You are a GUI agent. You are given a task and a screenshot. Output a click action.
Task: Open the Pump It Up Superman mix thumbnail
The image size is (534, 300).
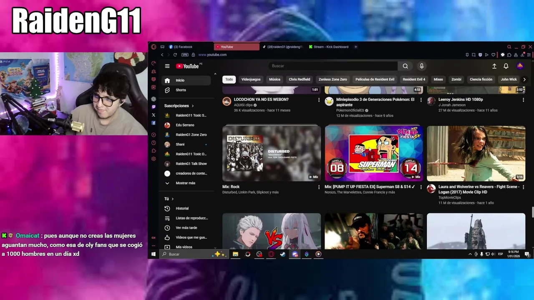[374, 153]
